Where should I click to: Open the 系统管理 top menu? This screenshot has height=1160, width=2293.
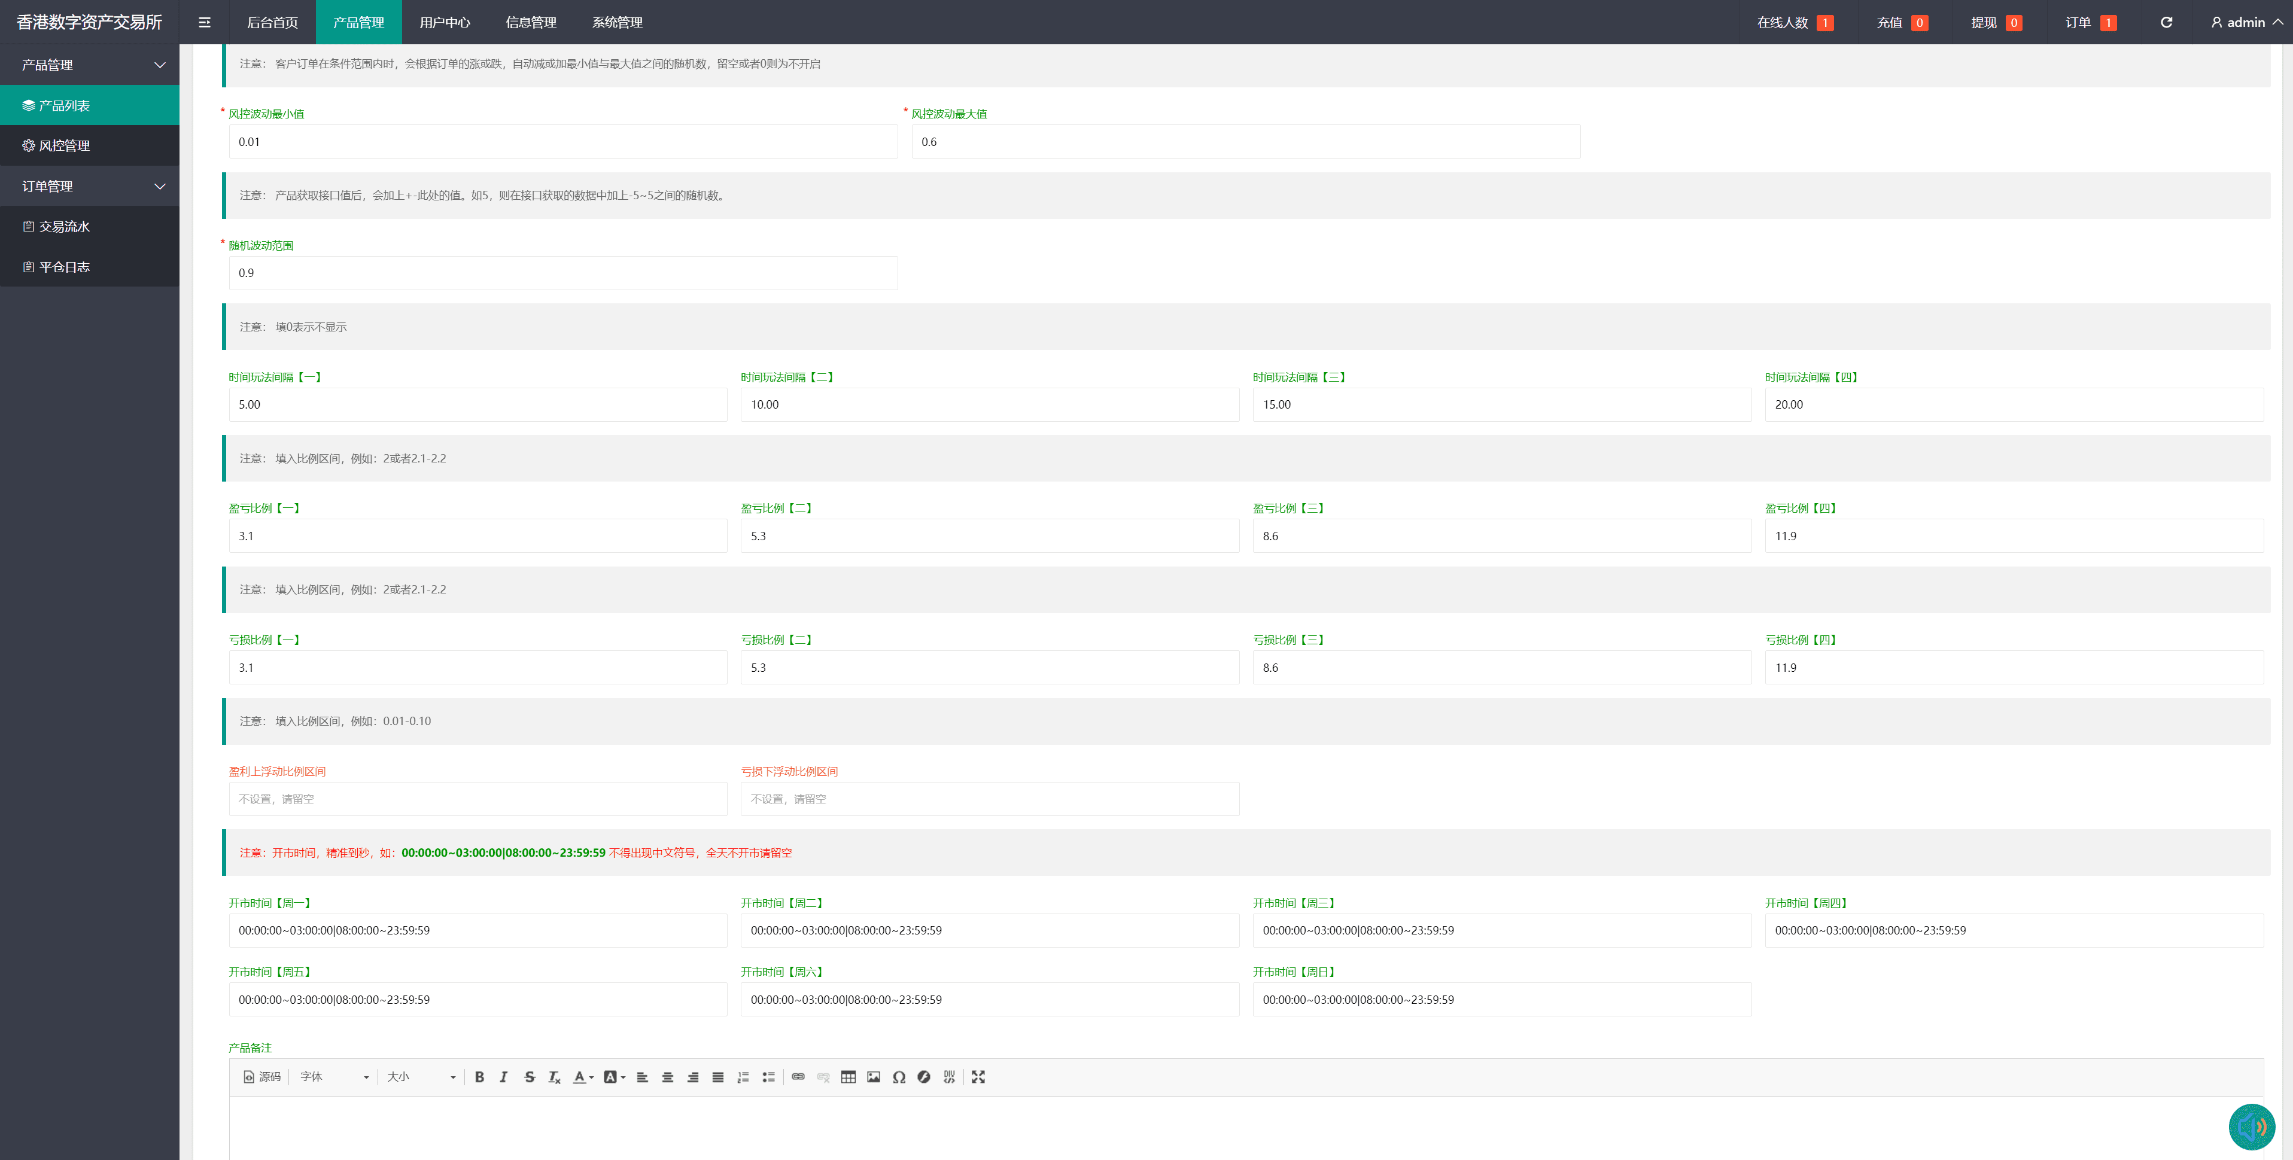[617, 22]
